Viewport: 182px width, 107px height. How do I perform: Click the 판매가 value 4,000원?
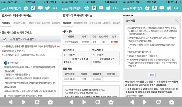(x=85, y=42)
